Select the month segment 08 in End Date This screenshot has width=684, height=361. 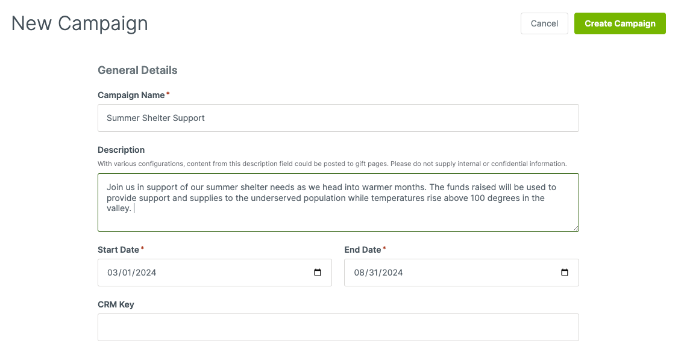(x=359, y=273)
